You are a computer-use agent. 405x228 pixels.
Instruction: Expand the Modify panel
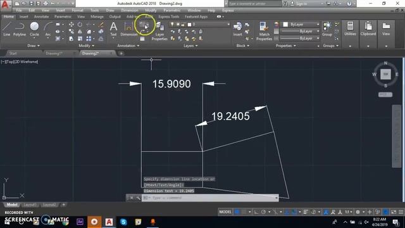(87, 46)
